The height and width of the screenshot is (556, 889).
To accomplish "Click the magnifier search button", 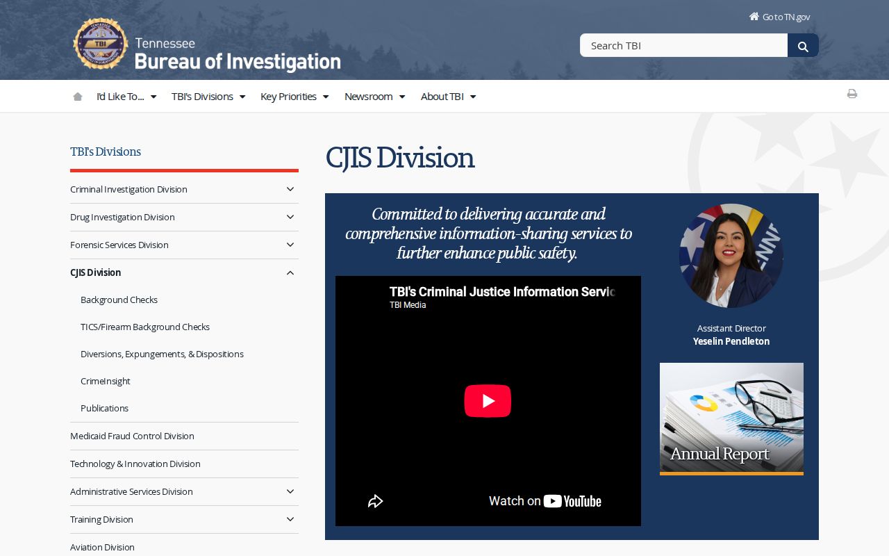I will click(803, 45).
